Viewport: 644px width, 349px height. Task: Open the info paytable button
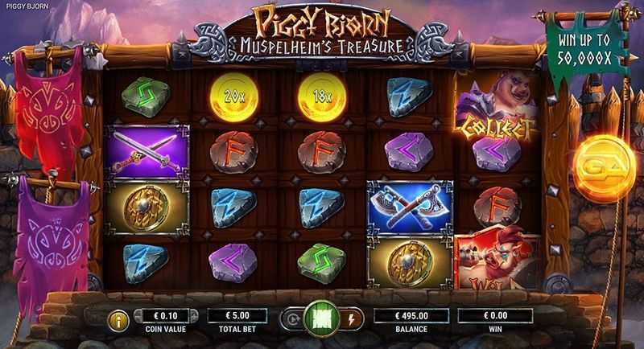[x=118, y=320]
